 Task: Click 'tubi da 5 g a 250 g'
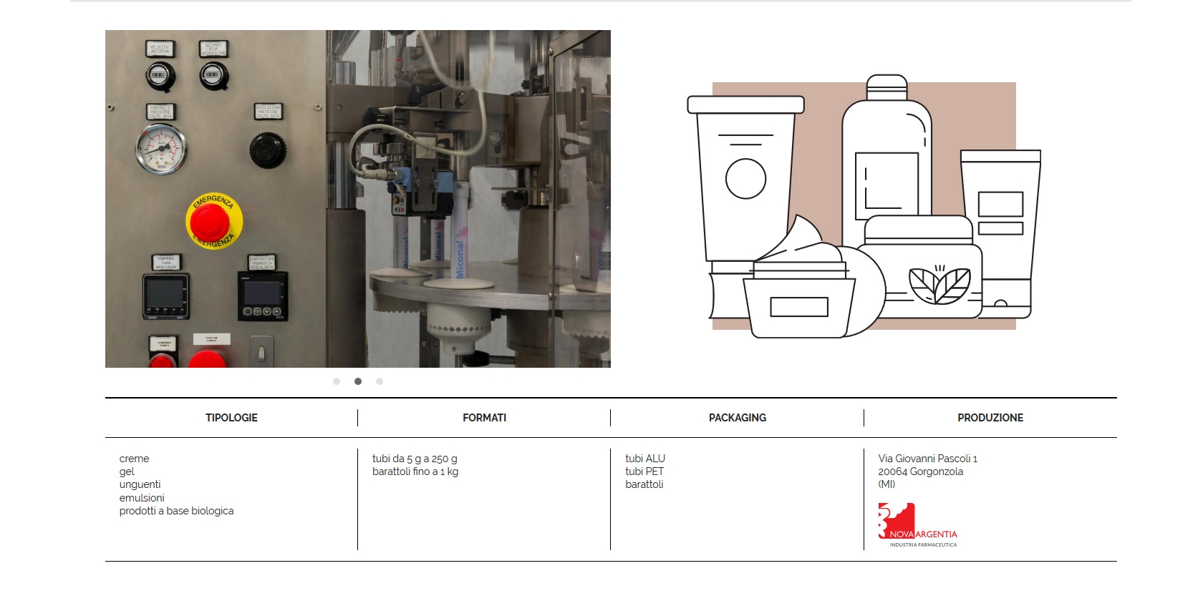[x=415, y=459]
